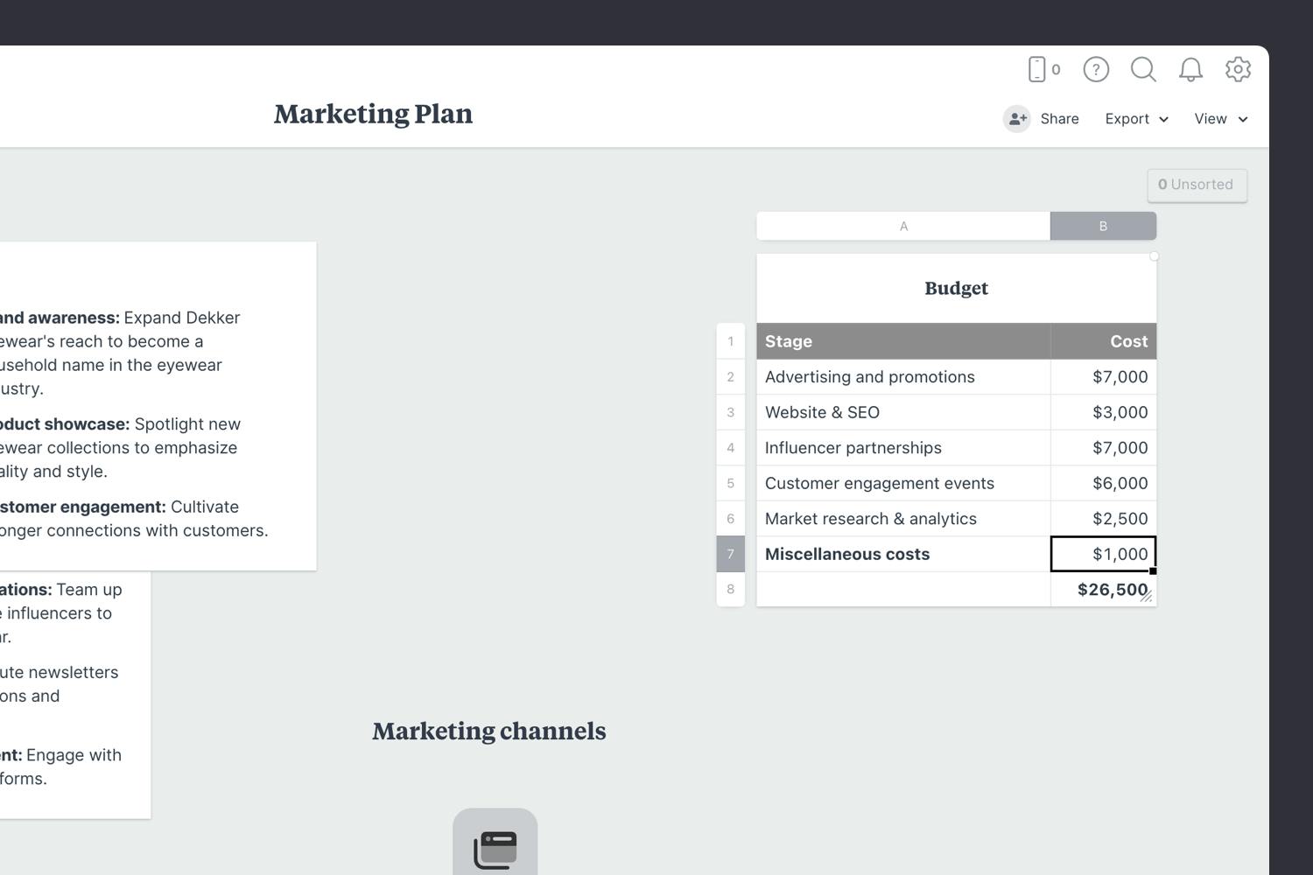
Task: Select row 7 of the budget table
Action: click(730, 553)
